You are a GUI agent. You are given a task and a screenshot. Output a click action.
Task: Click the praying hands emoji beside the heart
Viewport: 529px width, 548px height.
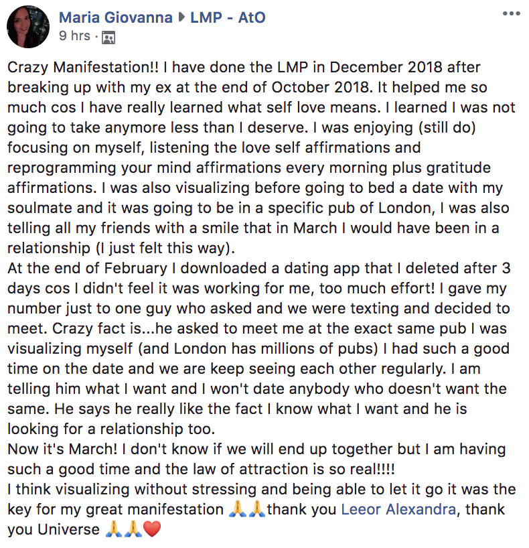[x=133, y=529]
